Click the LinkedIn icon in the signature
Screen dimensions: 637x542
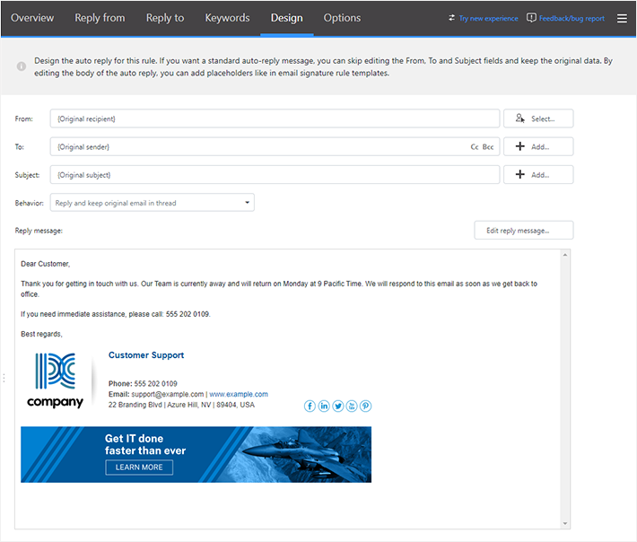[x=324, y=406]
